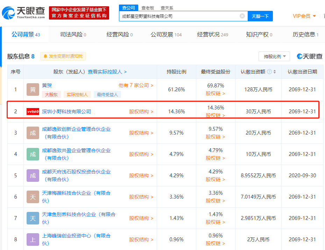325x250 pixels.
Task: Expand 他有 7 家公司 for 黄贺
Action: point(136,85)
